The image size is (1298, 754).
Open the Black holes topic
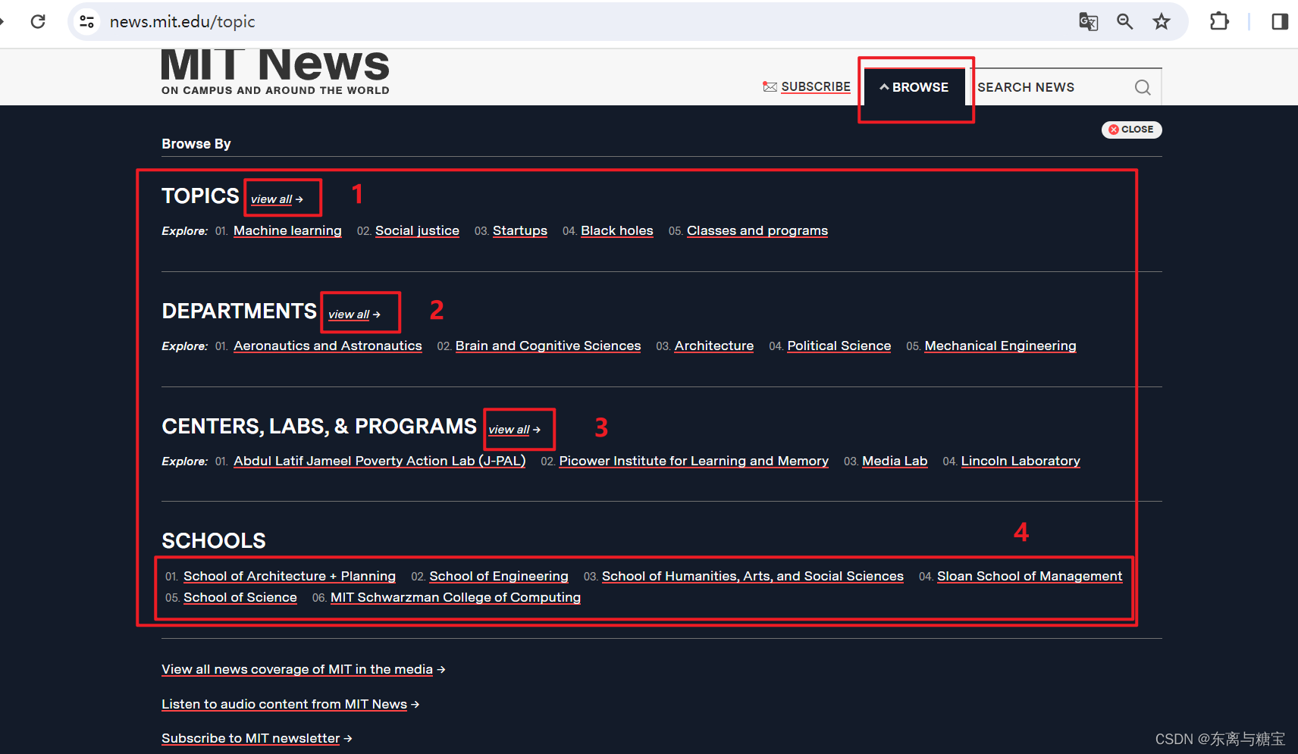[x=617, y=230]
